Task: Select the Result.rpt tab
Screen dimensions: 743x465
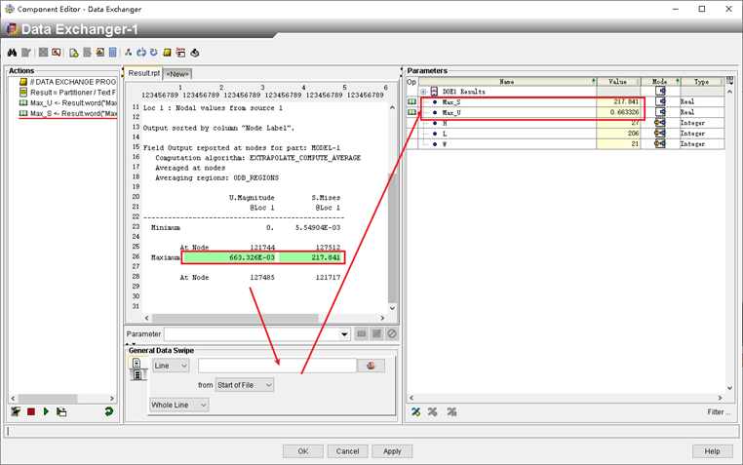Action: [x=143, y=73]
